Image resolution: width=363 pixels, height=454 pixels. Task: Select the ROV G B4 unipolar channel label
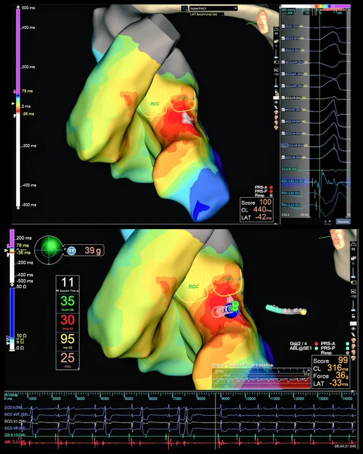coord(291,193)
